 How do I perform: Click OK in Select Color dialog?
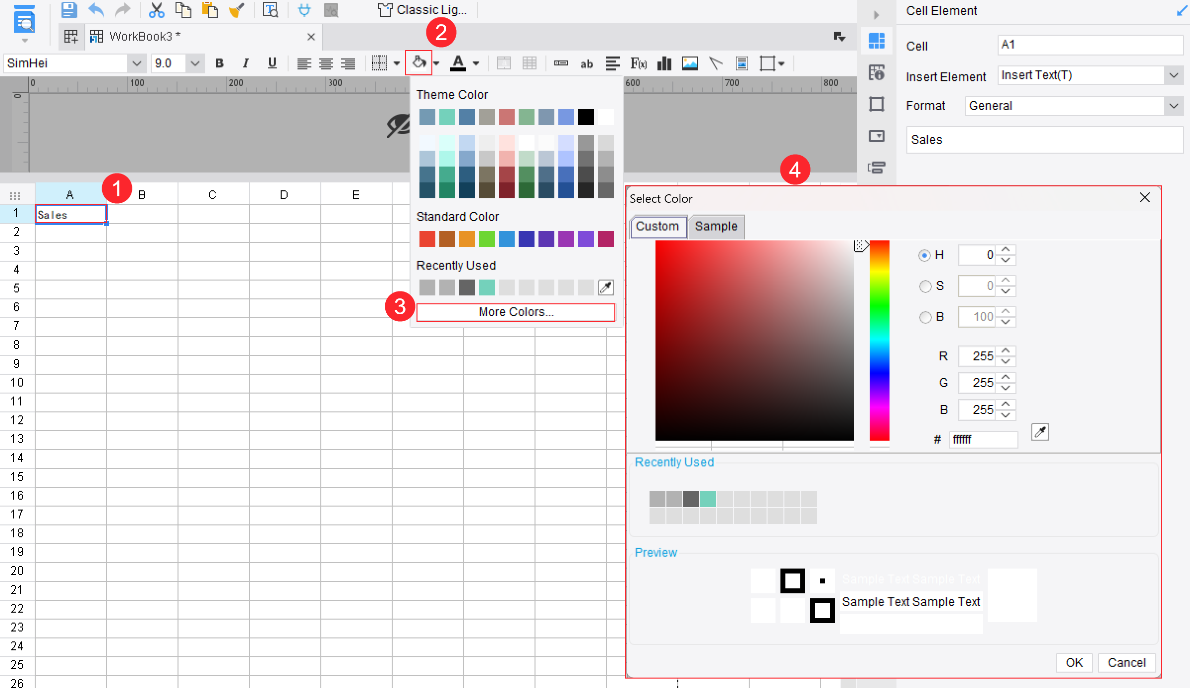click(1074, 663)
